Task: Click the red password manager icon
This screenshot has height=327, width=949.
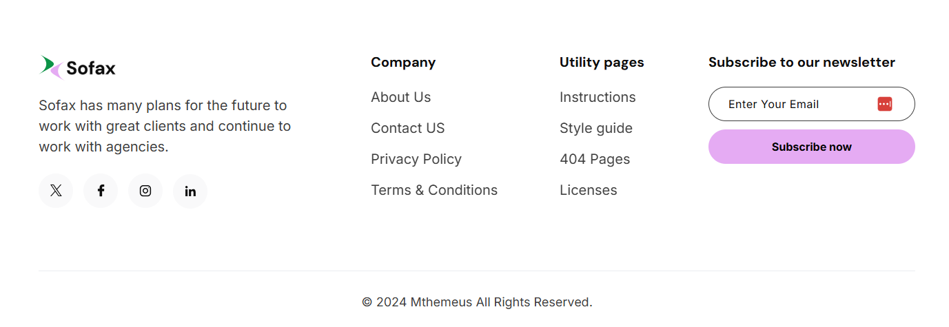Action: click(885, 104)
